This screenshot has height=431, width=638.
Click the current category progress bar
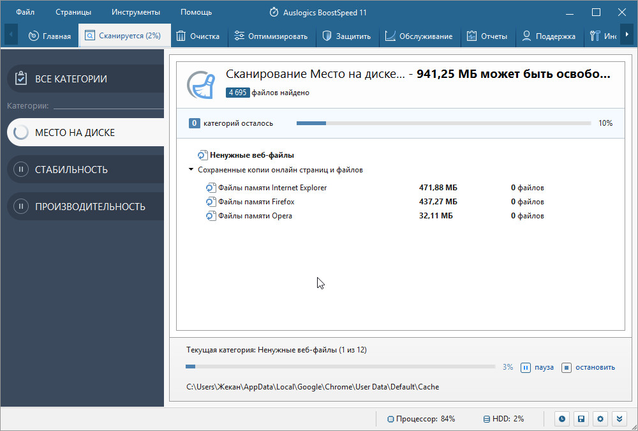pos(340,367)
